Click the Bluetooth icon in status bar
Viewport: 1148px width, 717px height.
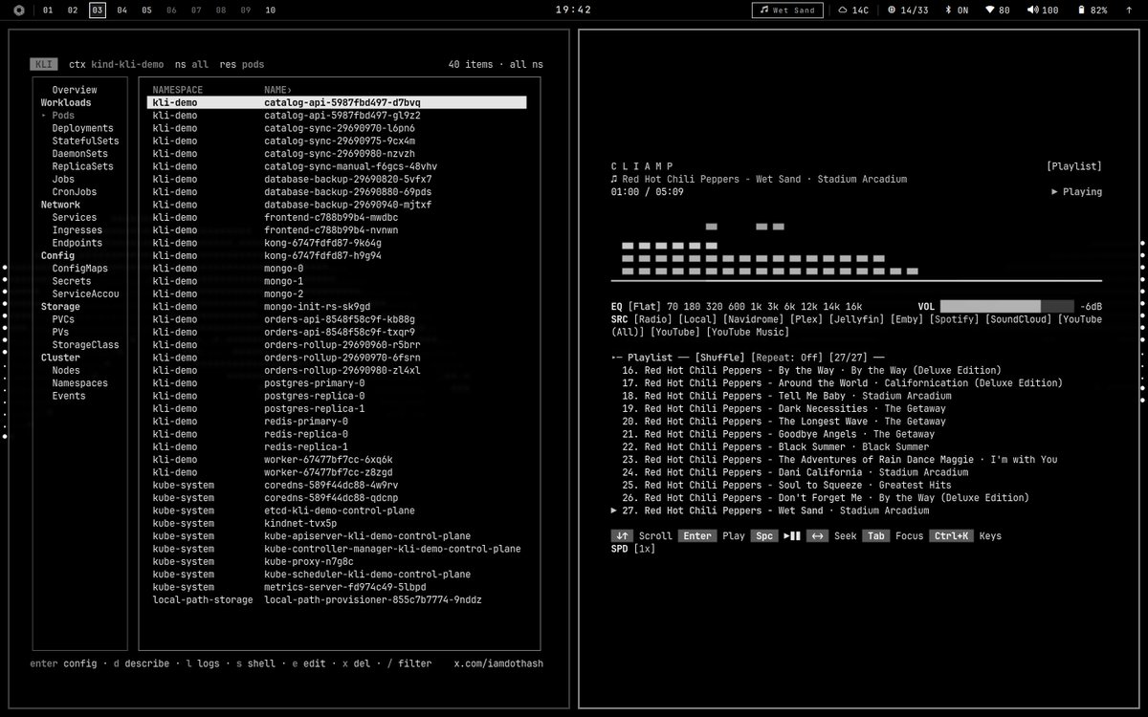(x=948, y=10)
